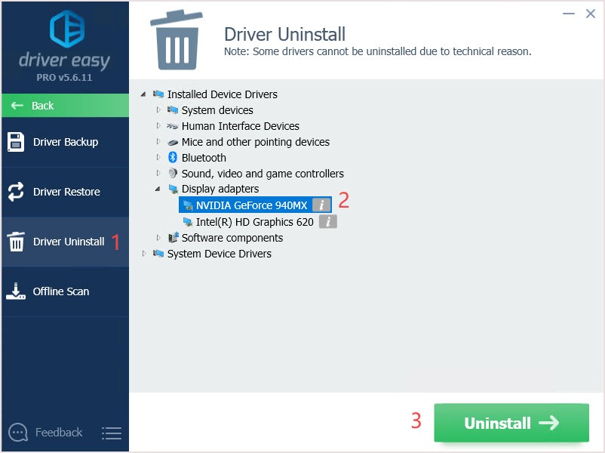Expand the Bluetooth drivers node
The height and width of the screenshot is (453, 605).
pos(158,158)
